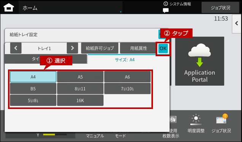Image resolution: width=242 pixels, height=142 pixels.
Task: Open the Application Portal cloud tile
Action: tap(199, 61)
